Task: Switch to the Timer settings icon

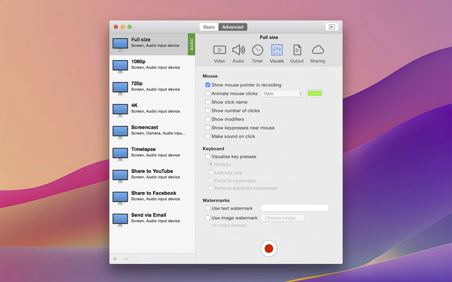Action: (x=257, y=50)
